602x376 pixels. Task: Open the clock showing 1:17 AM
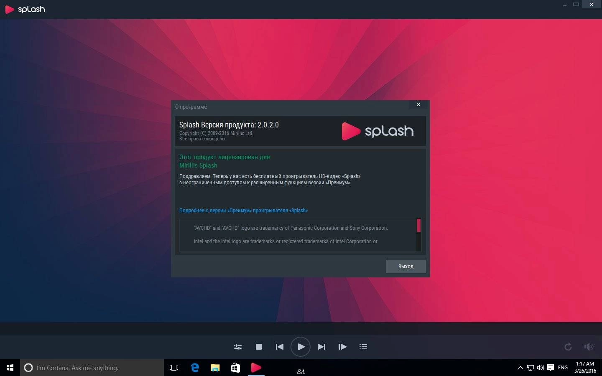pyautogui.click(x=585, y=367)
